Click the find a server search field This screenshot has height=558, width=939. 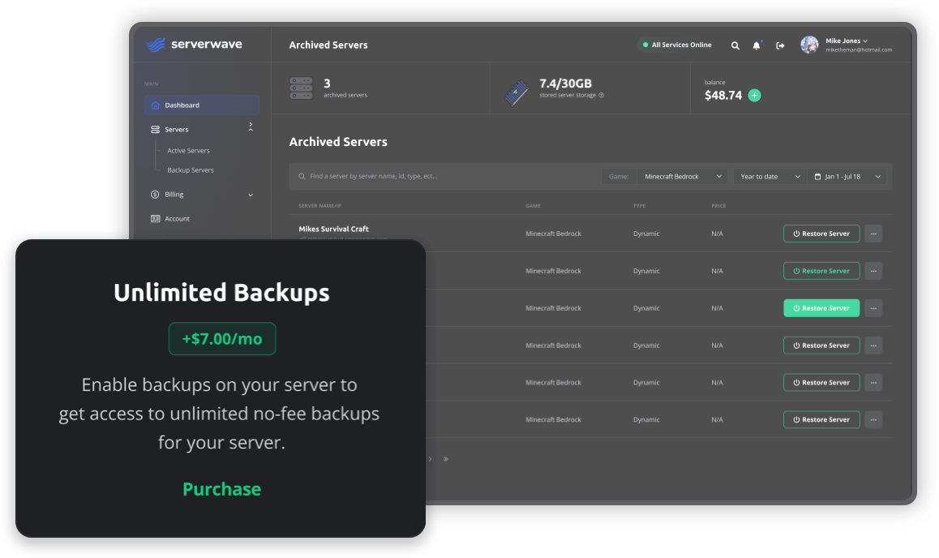[x=446, y=176]
